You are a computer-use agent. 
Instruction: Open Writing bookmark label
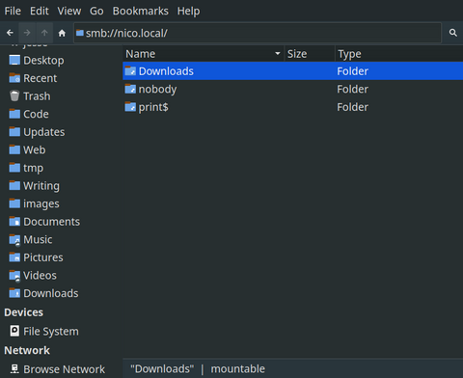point(41,186)
